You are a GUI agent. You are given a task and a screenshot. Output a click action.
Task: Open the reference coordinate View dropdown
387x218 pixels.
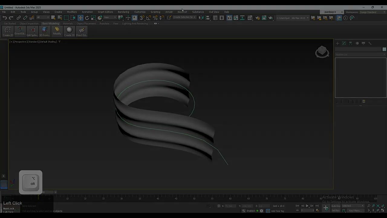(110, 18)
